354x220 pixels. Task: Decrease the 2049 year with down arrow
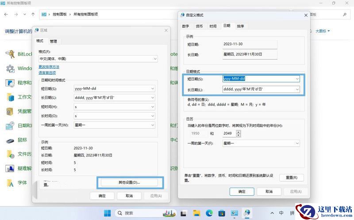click(x=239, y=135)
